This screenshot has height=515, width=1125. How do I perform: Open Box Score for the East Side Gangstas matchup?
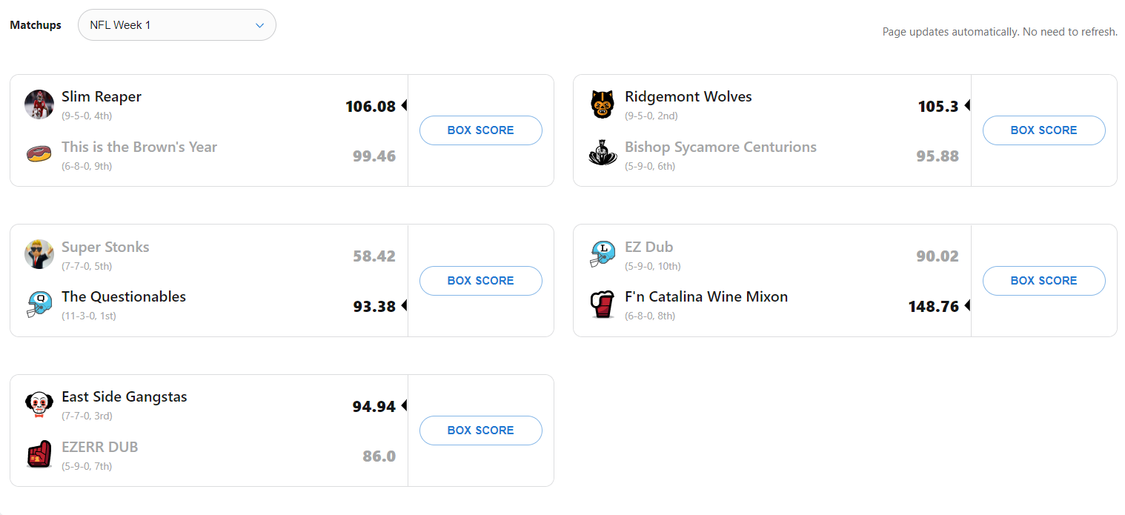pyautogui.click(x=480, y=431)
